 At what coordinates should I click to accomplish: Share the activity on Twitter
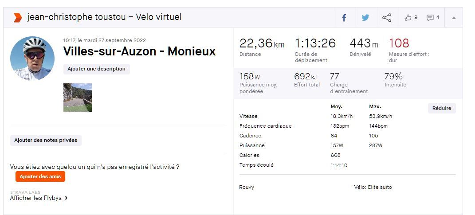[x=365, y=18]
